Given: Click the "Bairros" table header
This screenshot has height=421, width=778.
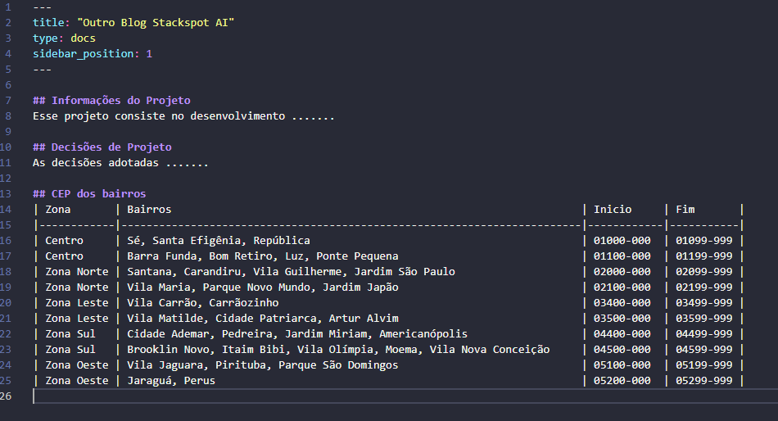Looking at the screenshot, I should click(149, 210).
